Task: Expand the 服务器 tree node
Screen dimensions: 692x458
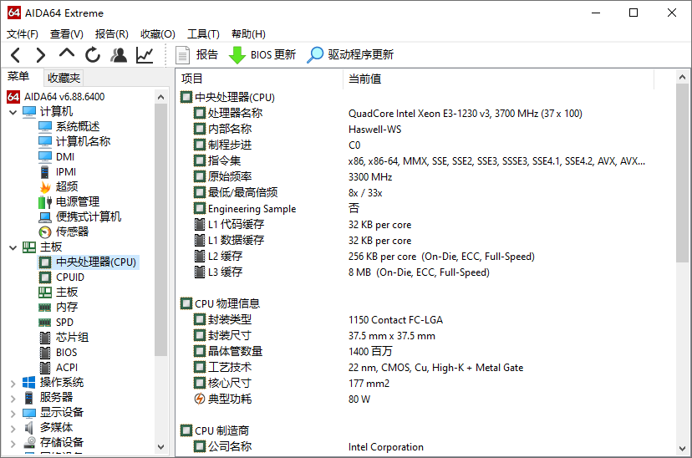Action: coord(13,398)
